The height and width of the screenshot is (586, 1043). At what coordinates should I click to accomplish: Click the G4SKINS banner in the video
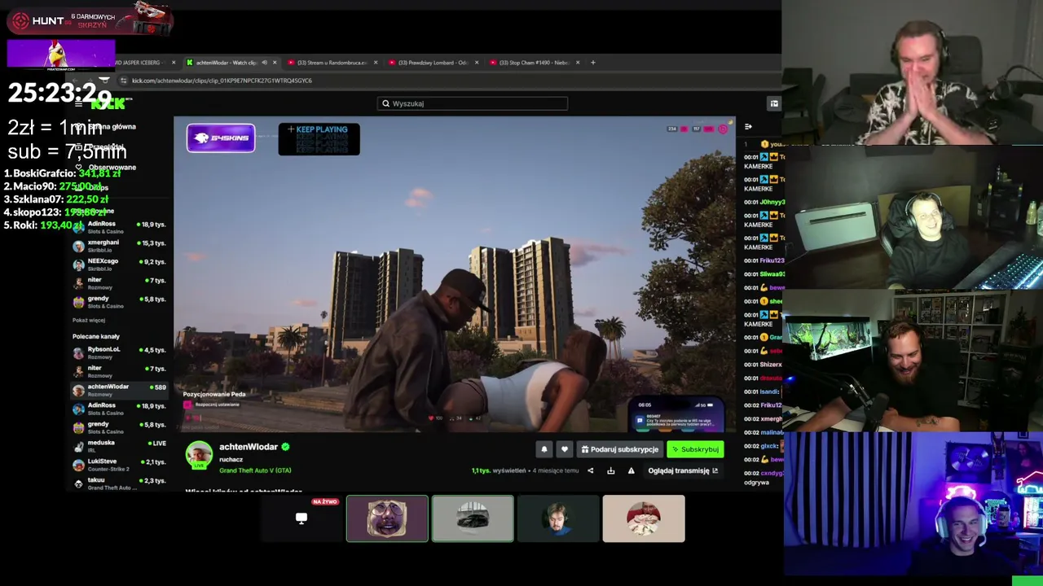[x=221, y=138]
